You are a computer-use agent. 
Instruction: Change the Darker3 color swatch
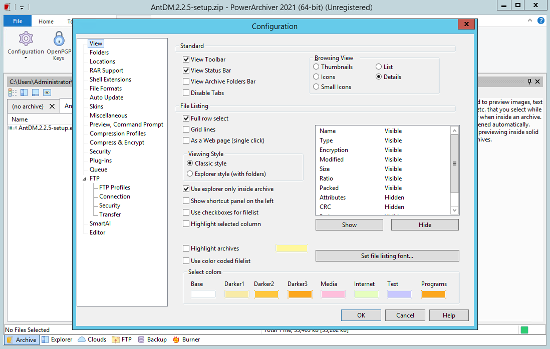[300, 294]
